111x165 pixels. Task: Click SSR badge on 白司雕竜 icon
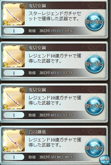click(x=22, y=132)
